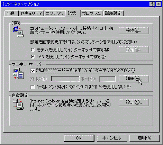Enable ローカルのアドレスにはプロキシを使用しない checkbox
This screenshot has height=145, width=163.
[x=33, y=87]
